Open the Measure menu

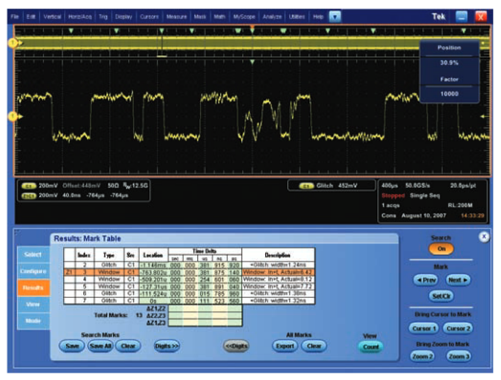click(176, 16)
